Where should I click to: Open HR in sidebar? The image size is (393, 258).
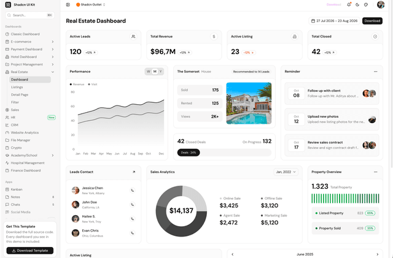click(x=30, y=118)
